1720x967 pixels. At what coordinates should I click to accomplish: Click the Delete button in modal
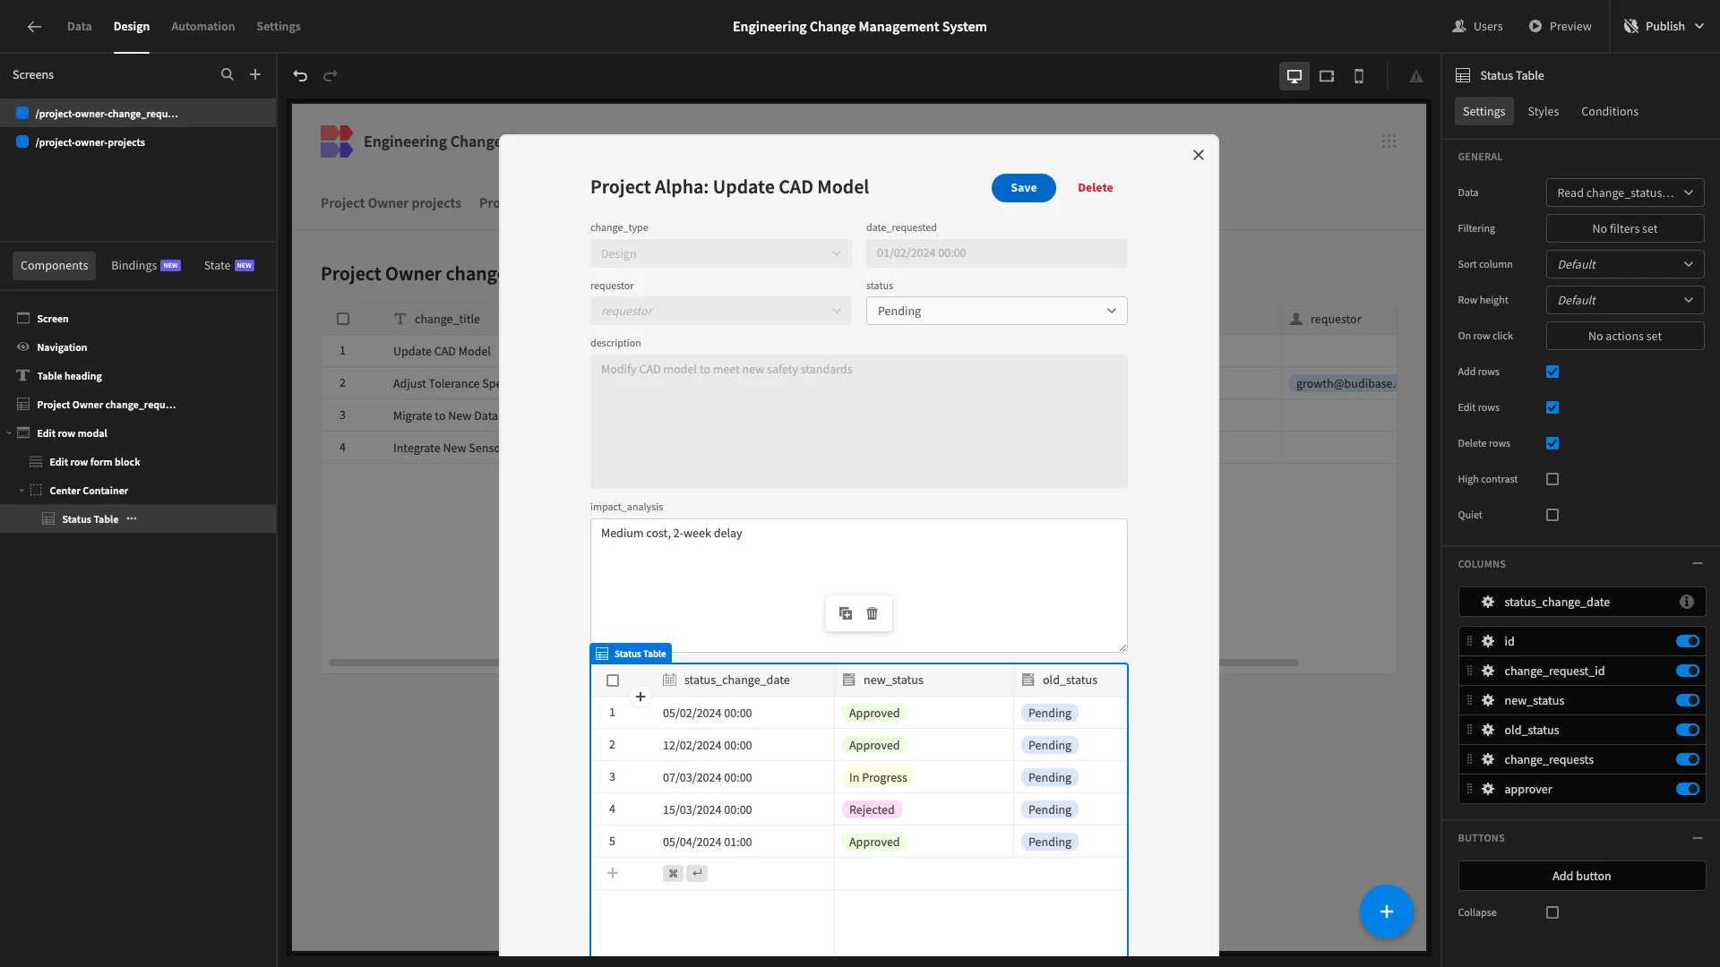pos(1095,188)
